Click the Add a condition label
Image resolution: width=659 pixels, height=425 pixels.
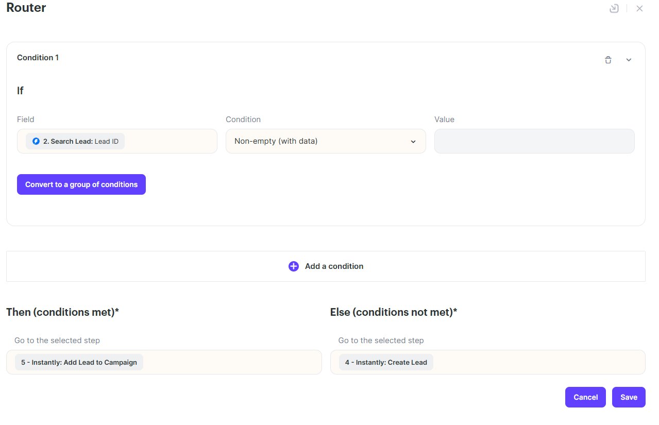(x=334, y=266)
